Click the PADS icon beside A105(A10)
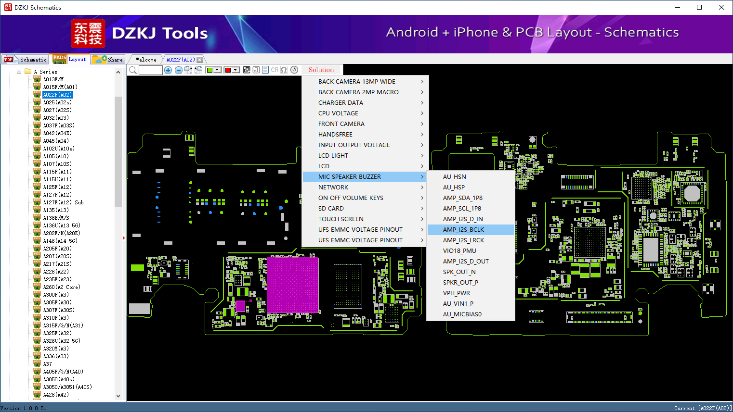The width and height of the screenshot is (733, 412). pos(37,156)
